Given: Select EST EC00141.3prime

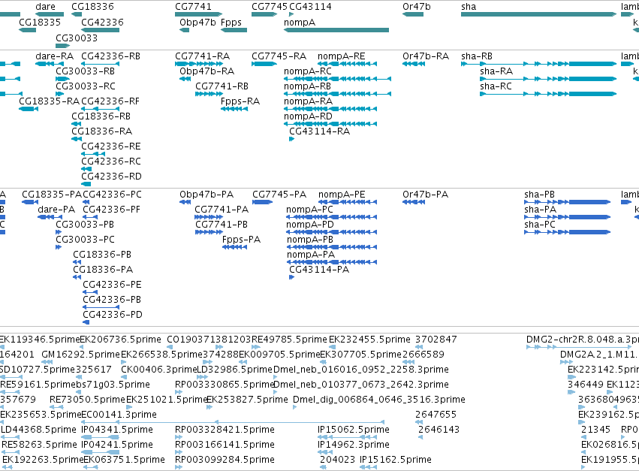Looking at the screenshot, I should (x=119, y=415).
